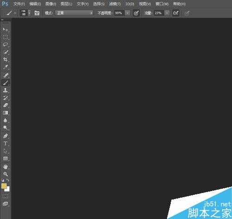
Task: Select the History Brush tool
Action: 5,98
